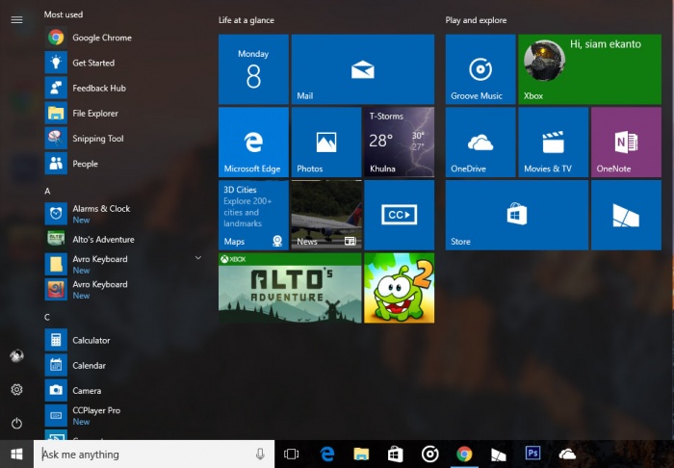Viewport: 674px width, 468px height.
Task: Open the Weather tile showing Khulna
Action: point(399,143)
